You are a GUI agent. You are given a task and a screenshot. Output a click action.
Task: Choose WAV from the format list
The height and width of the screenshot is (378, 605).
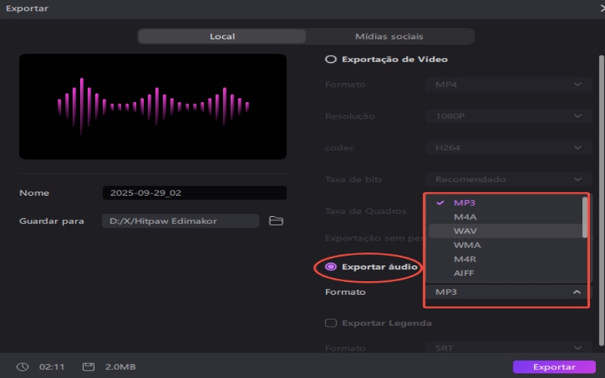click(x=466, y=231)
